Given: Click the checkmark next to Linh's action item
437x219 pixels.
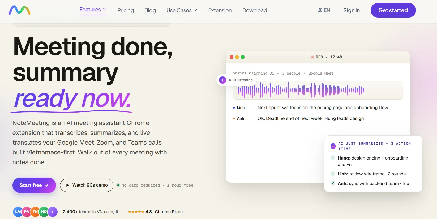Looking at the screenshot, I should [x=333, y=174].
